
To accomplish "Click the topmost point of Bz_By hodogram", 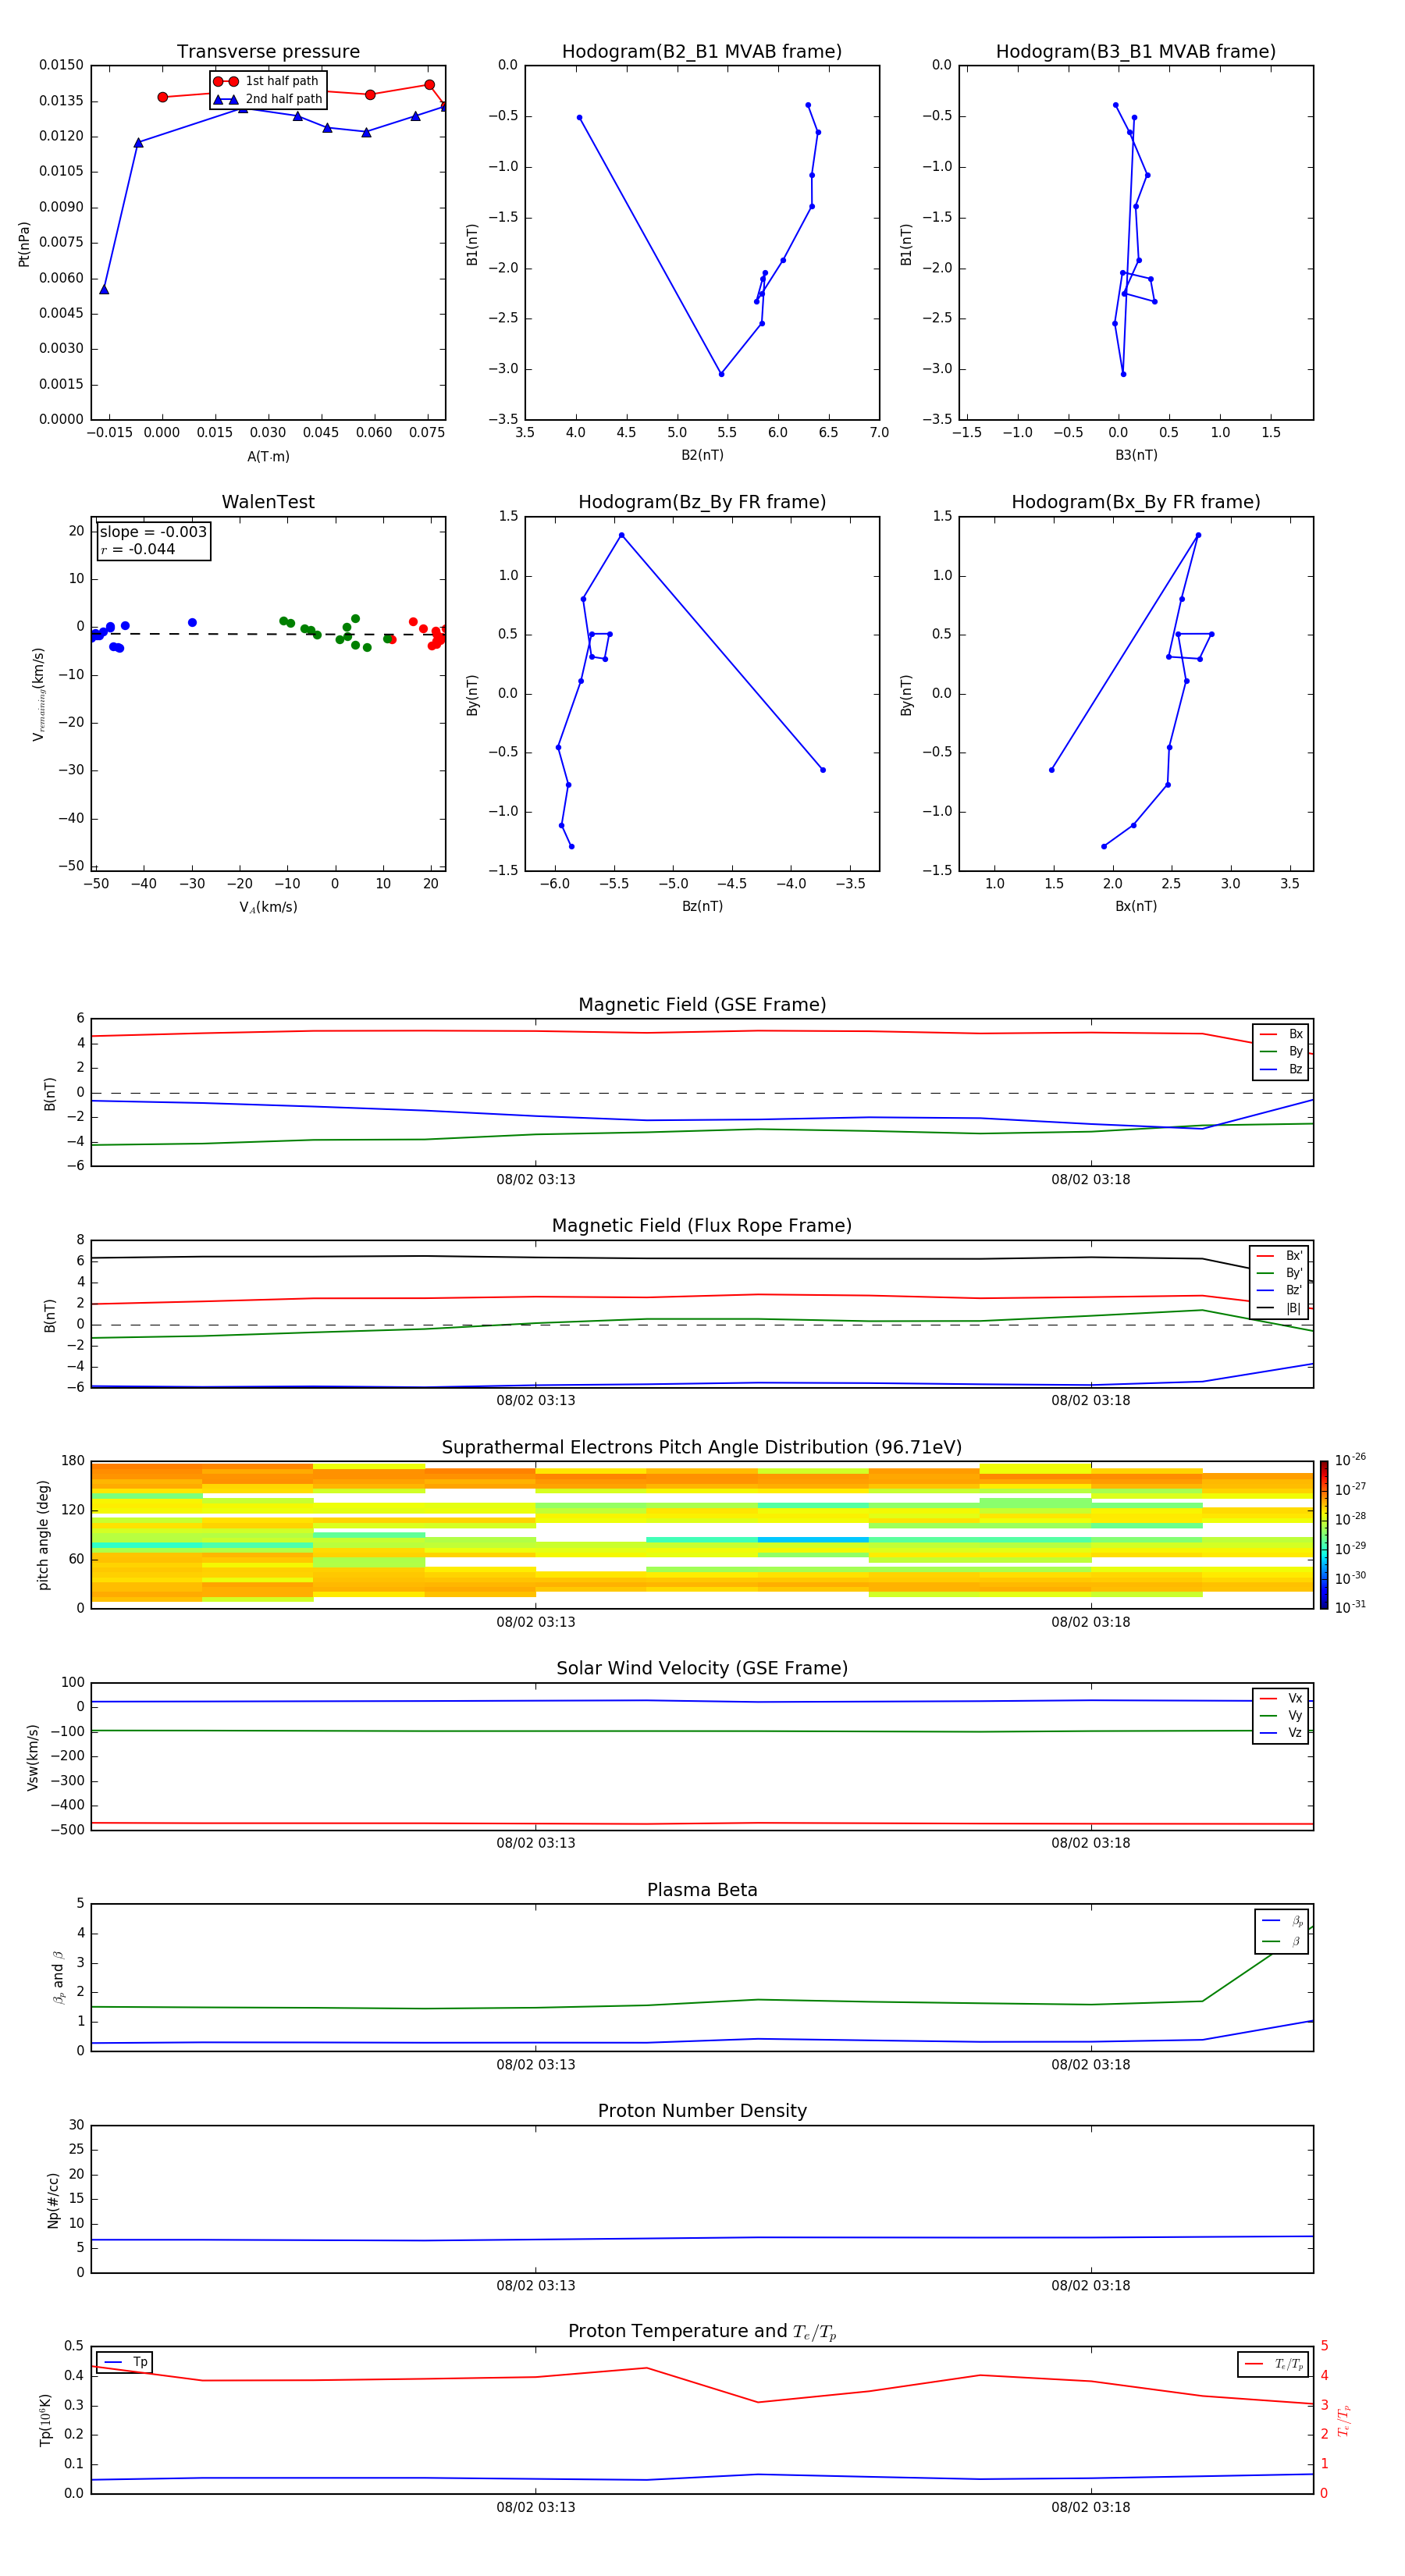I will point(621,535).
